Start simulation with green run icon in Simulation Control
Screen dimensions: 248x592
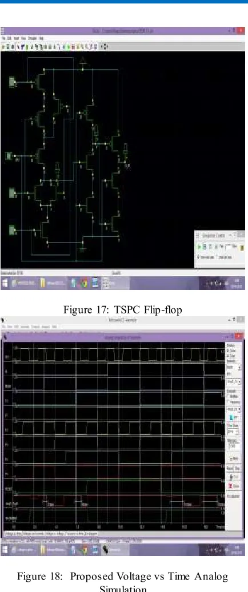199,247
